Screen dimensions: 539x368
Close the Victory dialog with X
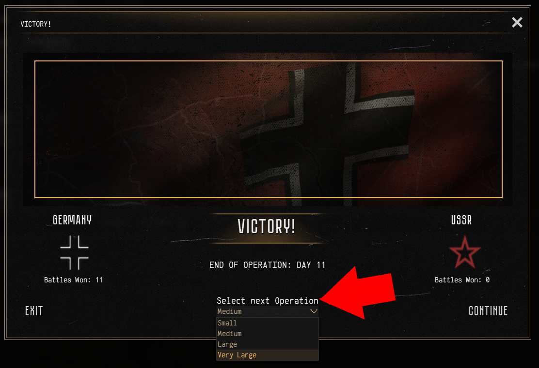[x=517, y=22]
